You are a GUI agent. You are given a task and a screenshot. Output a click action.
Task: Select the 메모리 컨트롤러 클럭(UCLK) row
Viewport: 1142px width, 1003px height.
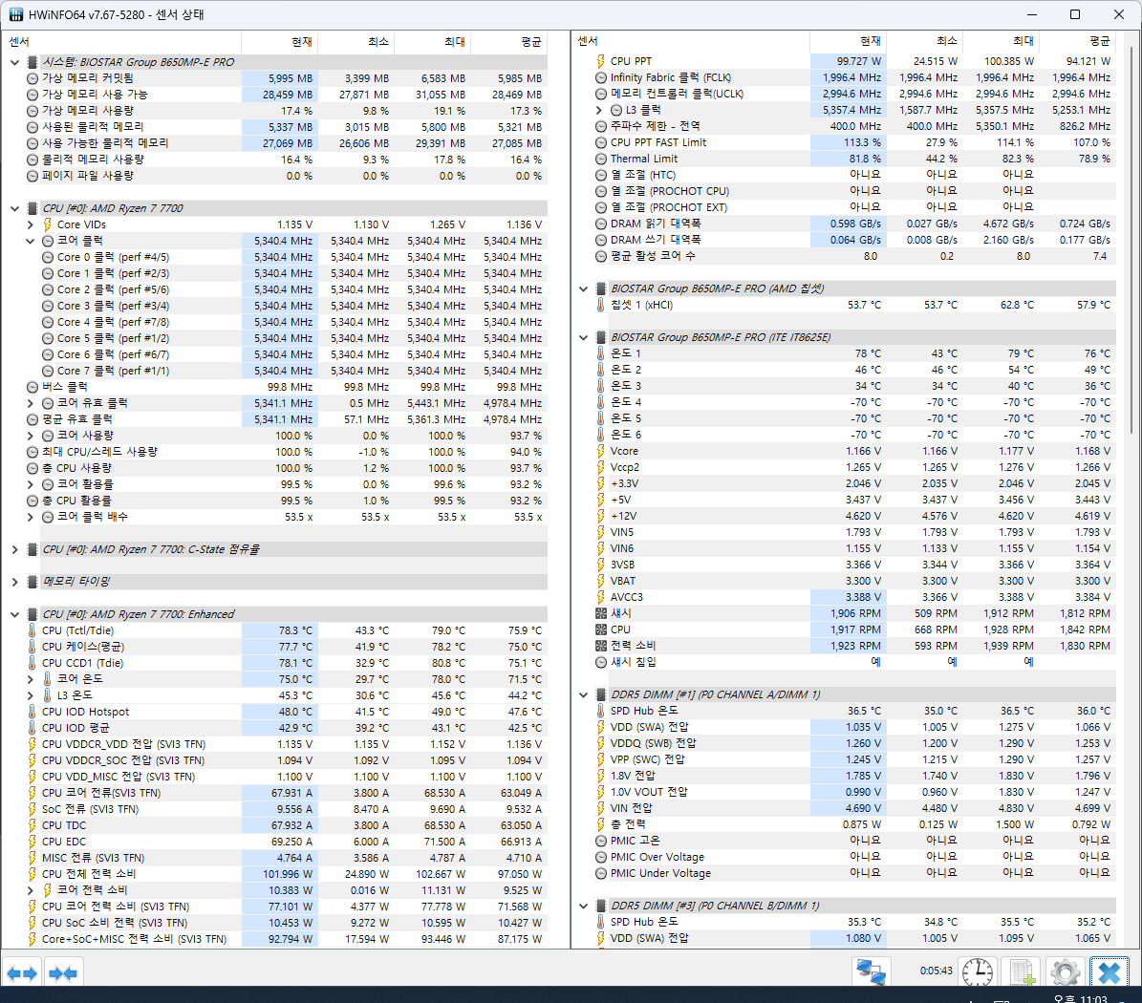855,94
